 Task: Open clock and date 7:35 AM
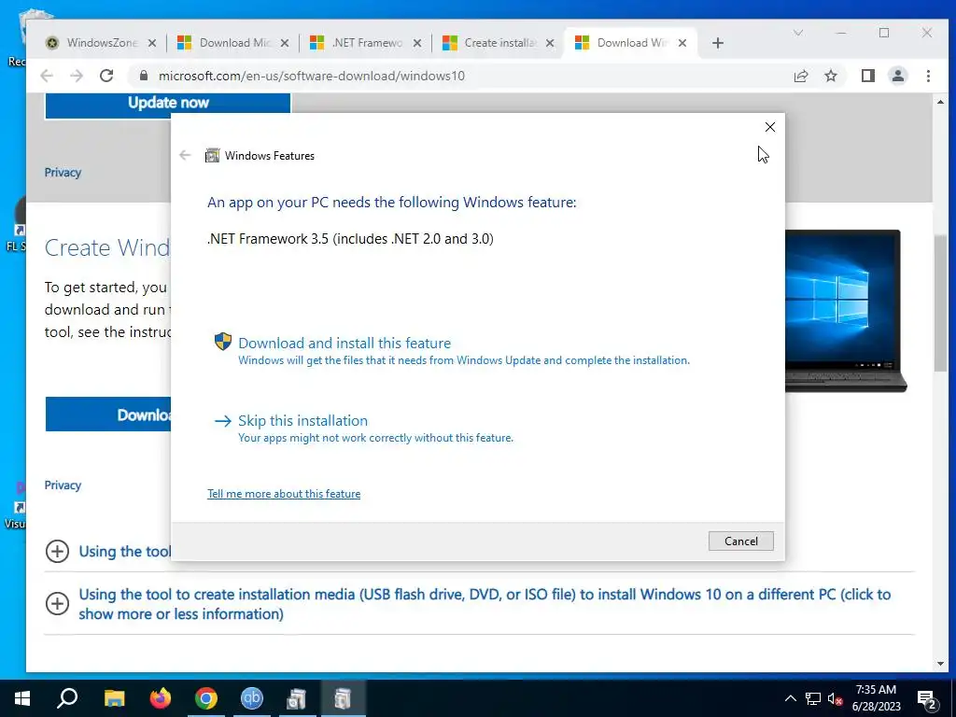coord(876,698)
